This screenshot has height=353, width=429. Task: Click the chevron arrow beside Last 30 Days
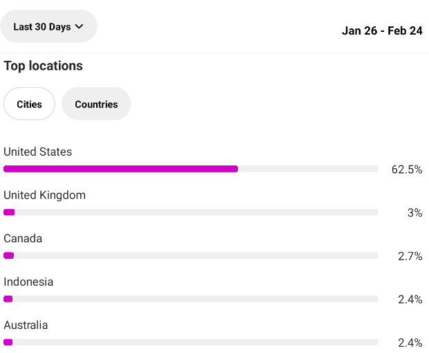[x=79, y=27]
